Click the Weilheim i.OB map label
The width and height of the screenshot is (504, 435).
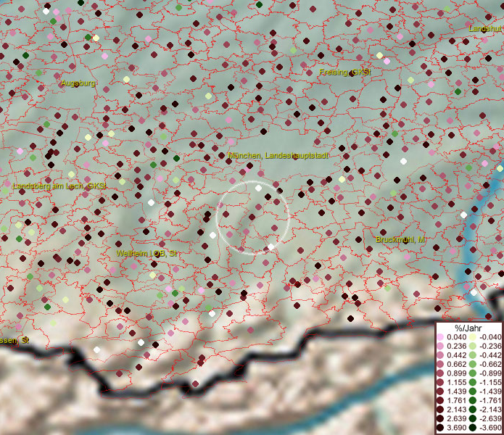147,254
